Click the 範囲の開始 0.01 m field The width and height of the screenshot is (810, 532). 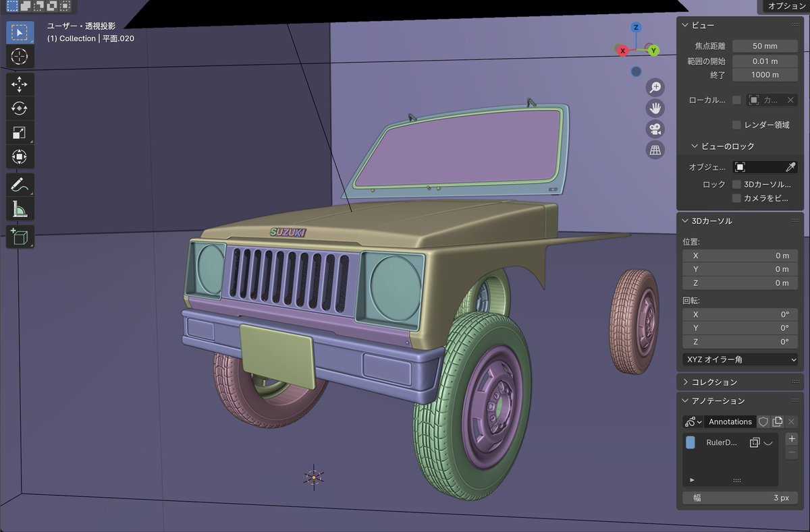click(765, 61)
